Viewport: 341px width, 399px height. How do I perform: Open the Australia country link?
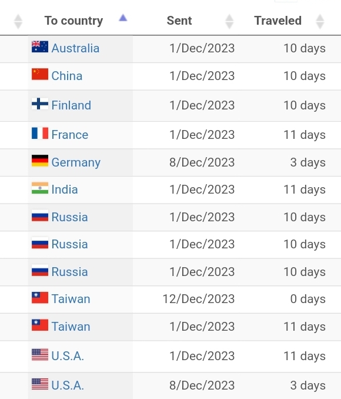point(75,48)
